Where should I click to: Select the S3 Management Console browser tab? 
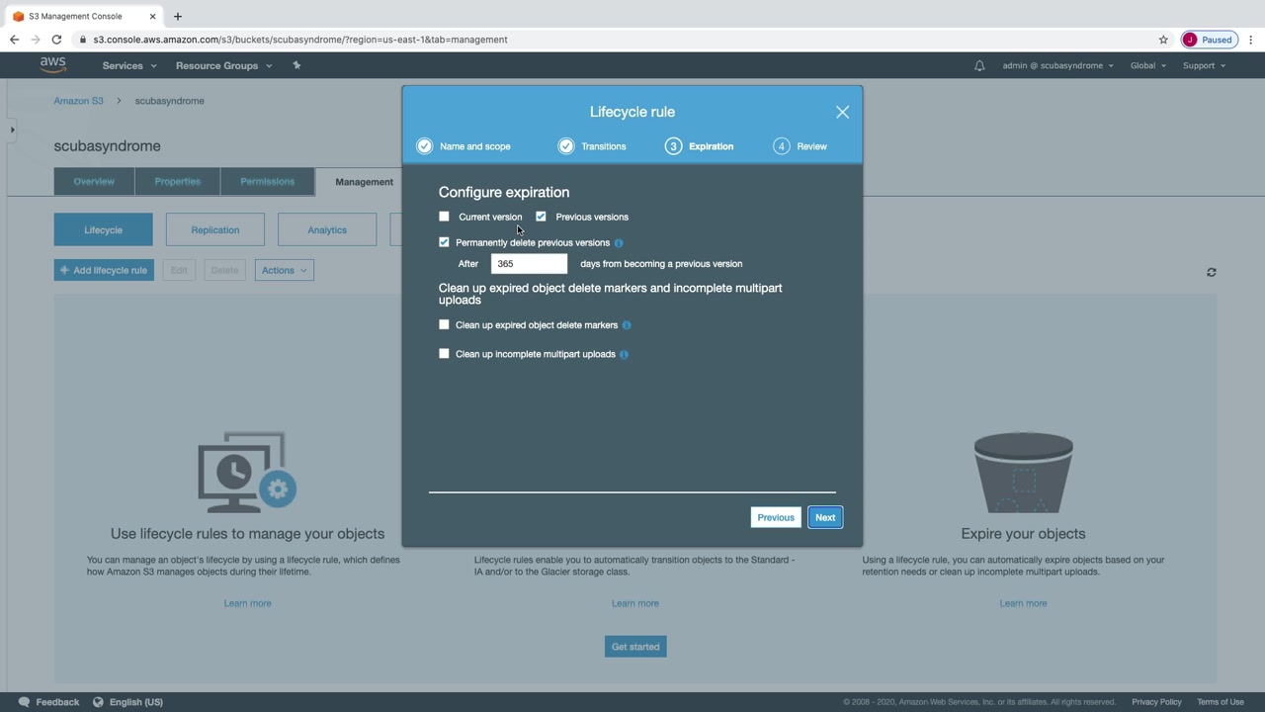coord(83,16)
